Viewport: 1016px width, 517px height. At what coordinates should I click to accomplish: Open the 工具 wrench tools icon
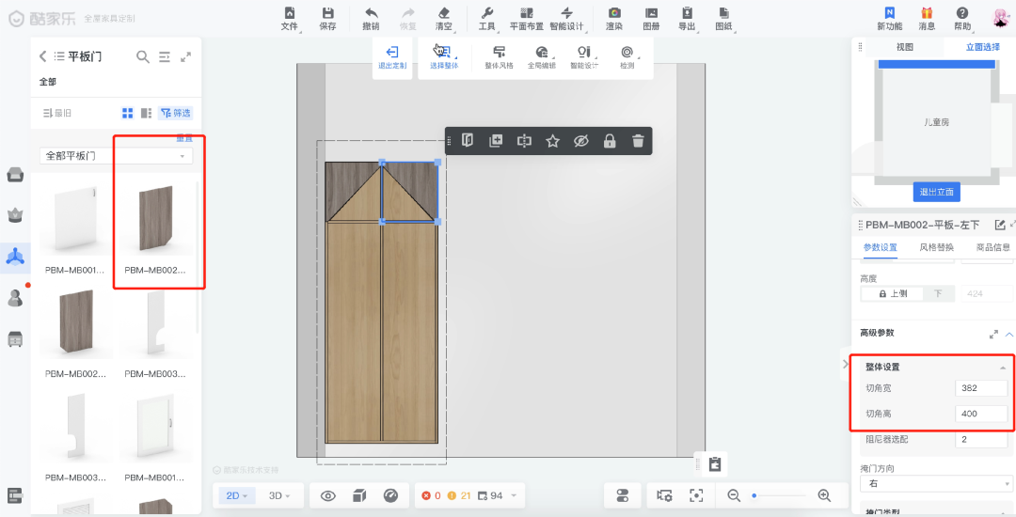click(487, 13)
